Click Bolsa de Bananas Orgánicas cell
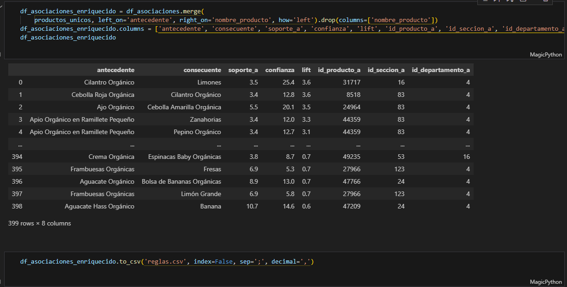This screenshot has height=287, width=567. [x=181, y=181]
